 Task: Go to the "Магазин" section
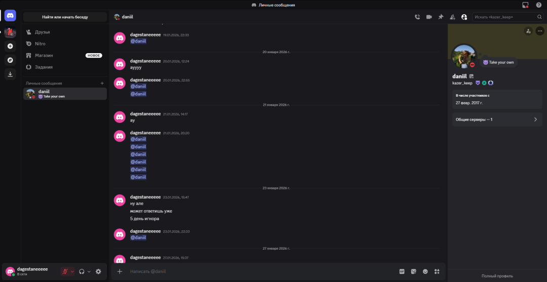(44, 55)
